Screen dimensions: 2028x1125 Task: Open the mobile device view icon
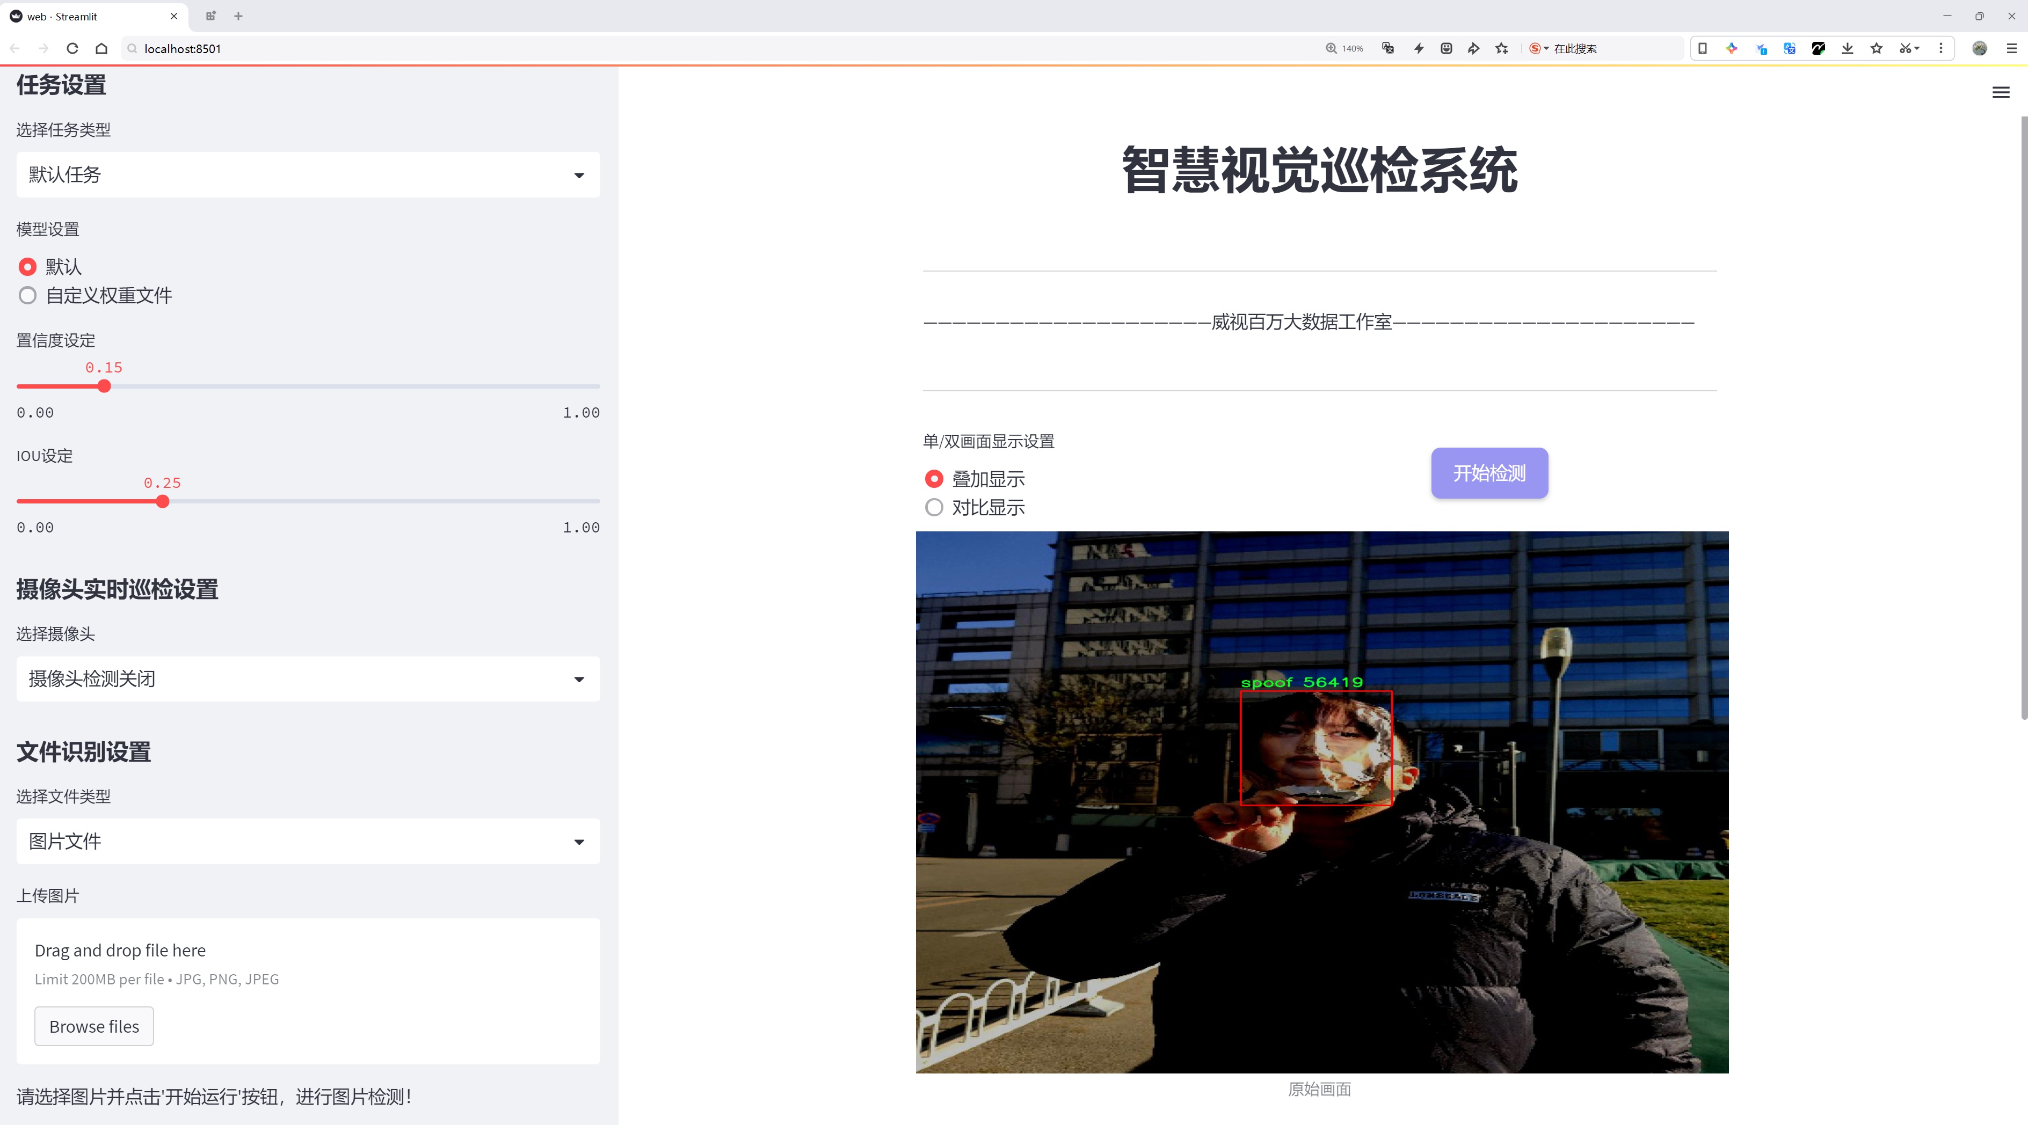coord(1702,48)
